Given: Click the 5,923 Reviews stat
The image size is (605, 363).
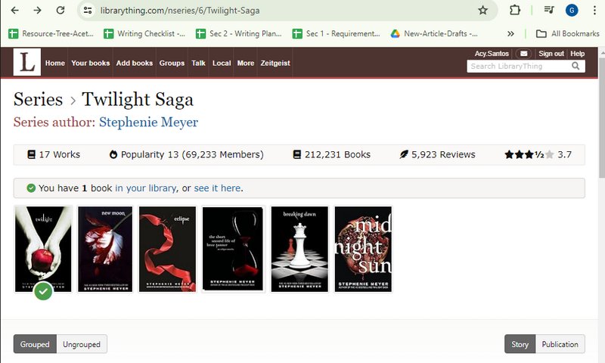Looking at the screenshot, I should click(437, 155).
